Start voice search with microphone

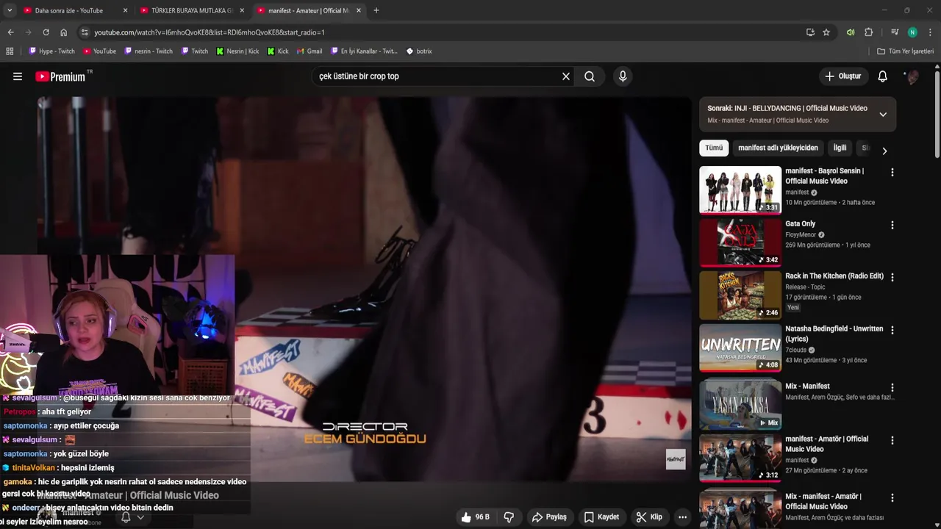click(623, 76)
